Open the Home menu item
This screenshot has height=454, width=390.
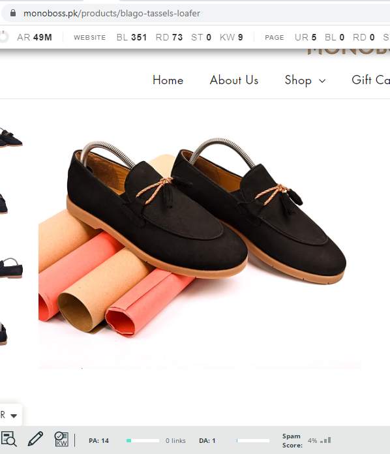click(168, 80)
